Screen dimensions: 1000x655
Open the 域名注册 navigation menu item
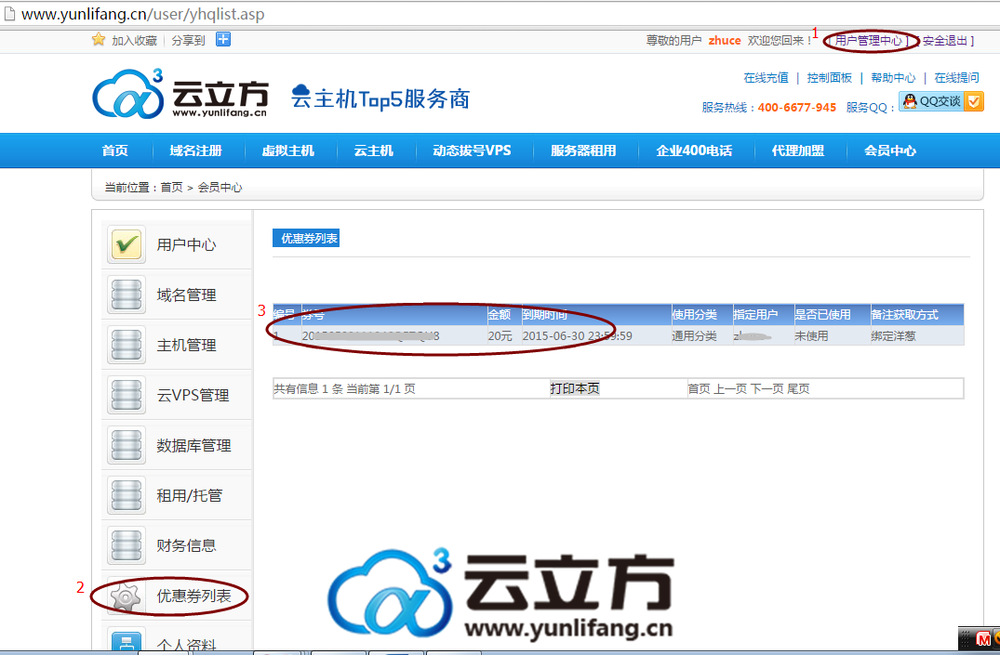pyautogui.click(x=195, y=151)
